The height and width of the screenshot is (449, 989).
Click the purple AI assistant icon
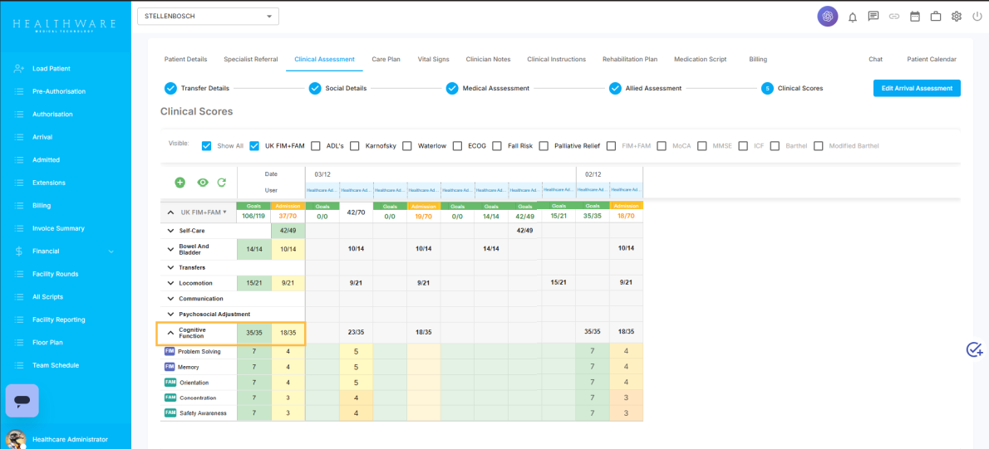pyautogui.click(x=827, y=17)
